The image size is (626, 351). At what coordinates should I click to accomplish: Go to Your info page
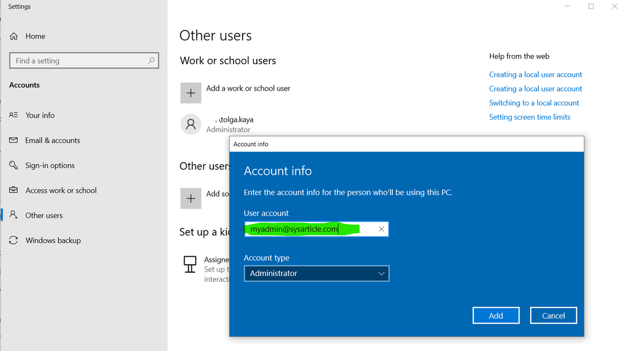tap(40, 115)
